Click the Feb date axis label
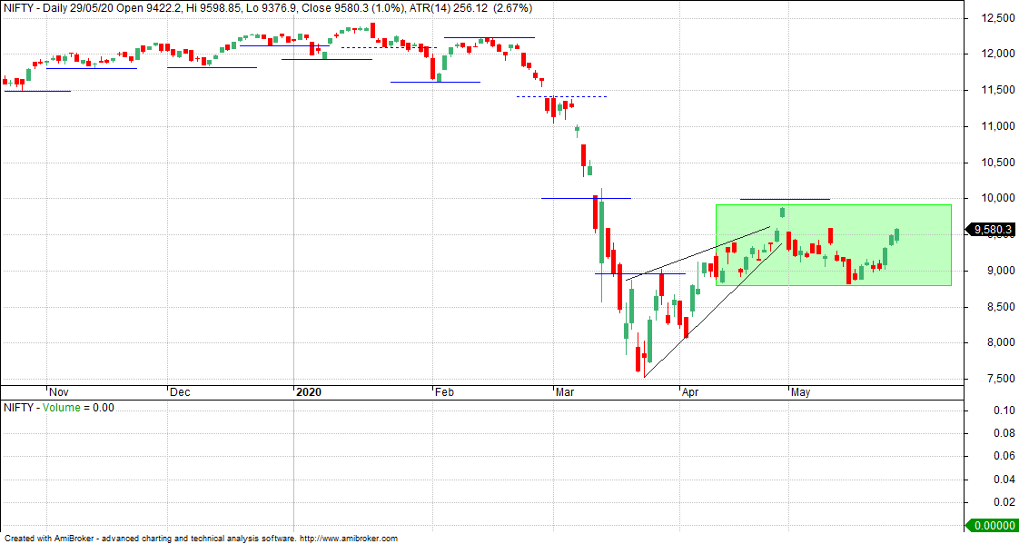 444,392
